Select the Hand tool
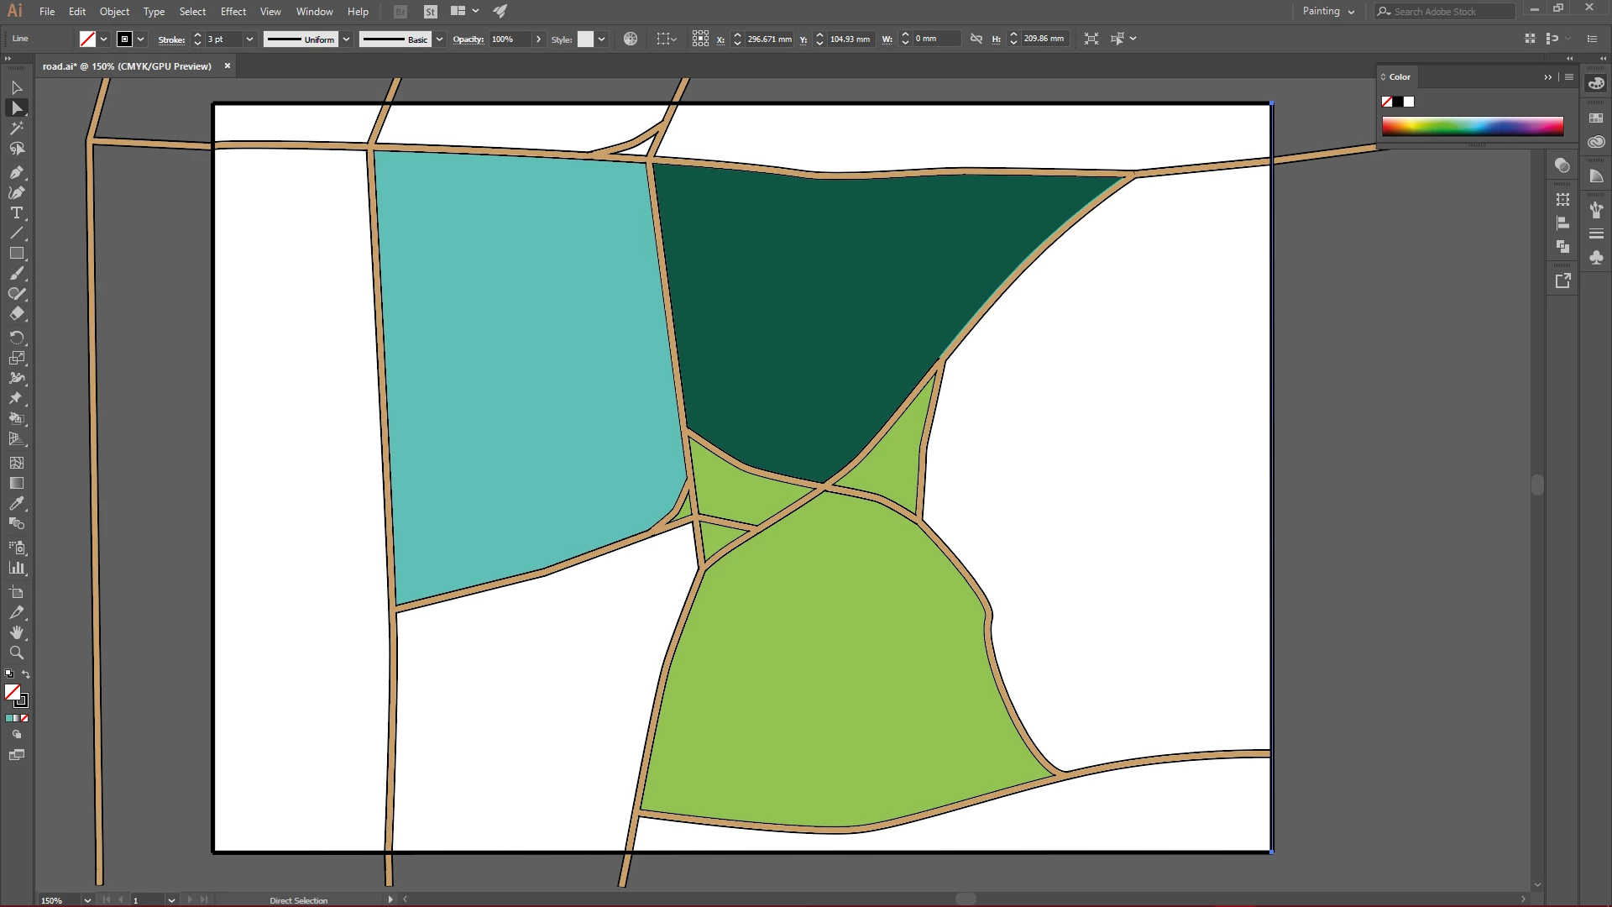This screenshot has width=1612, height=907. (x=16, y=632)
